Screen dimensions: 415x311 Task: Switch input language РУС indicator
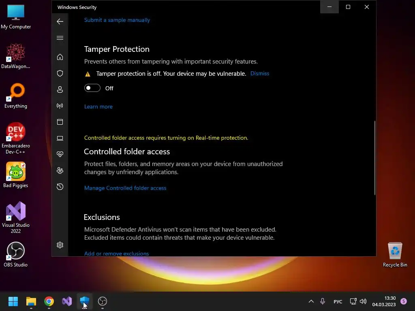[338, 301]
